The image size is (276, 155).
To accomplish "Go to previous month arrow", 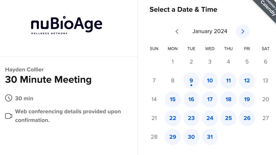I will coord(177,31).
